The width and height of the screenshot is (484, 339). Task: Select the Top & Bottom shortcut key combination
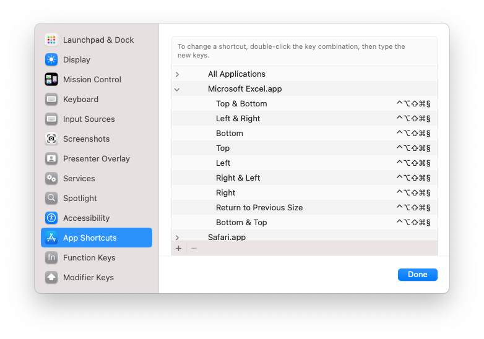point(413,104)
